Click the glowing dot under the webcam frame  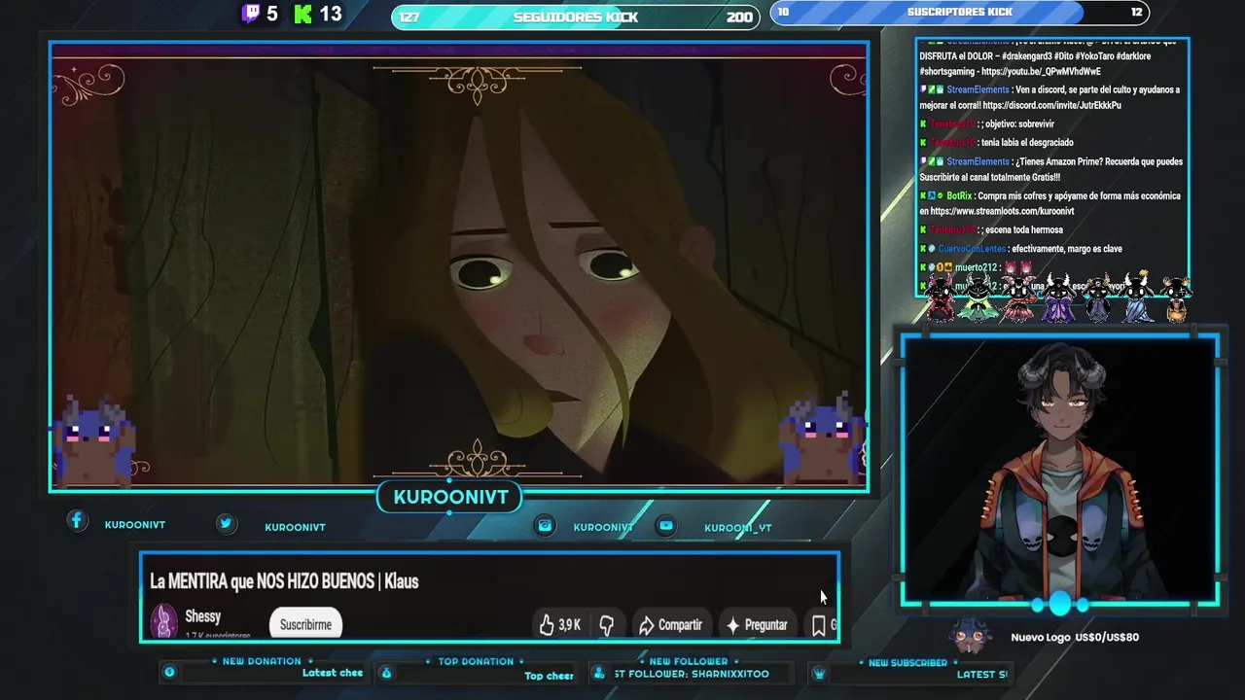tap(1059, 605)
